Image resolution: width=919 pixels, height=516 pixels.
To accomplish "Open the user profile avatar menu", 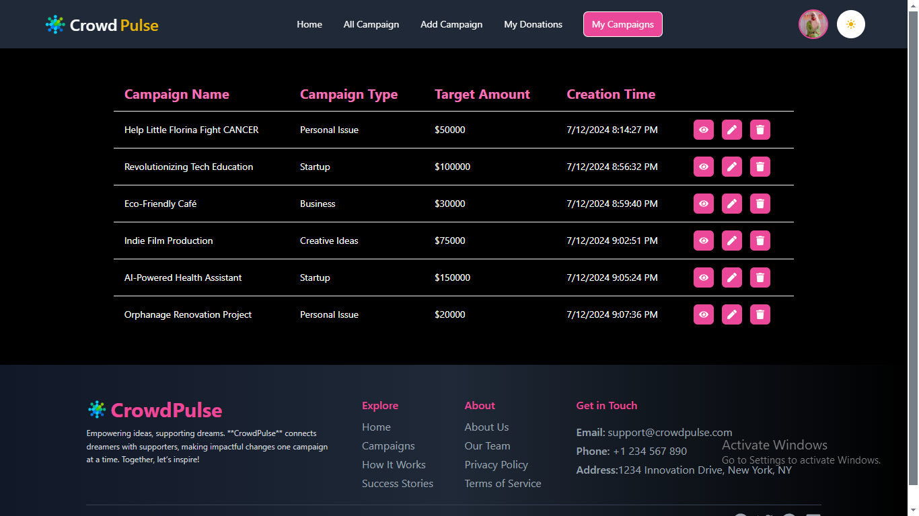I will 813,24.
